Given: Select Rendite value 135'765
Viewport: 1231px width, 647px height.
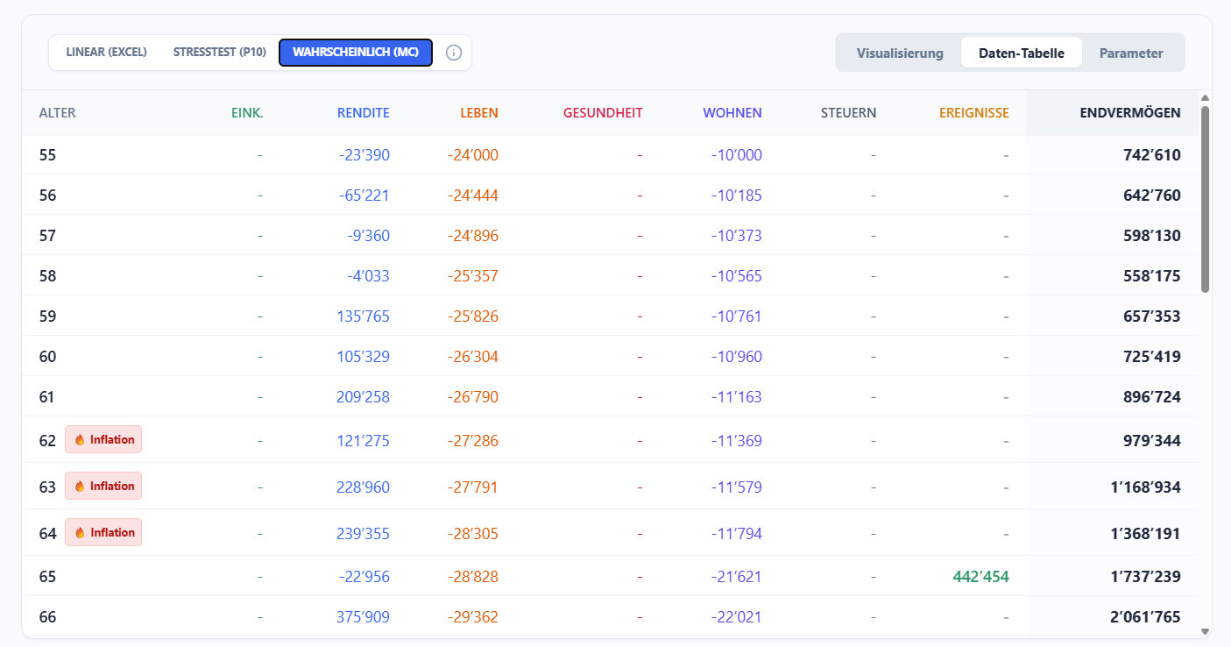Looking at the screenshot, I should (363, 316).
